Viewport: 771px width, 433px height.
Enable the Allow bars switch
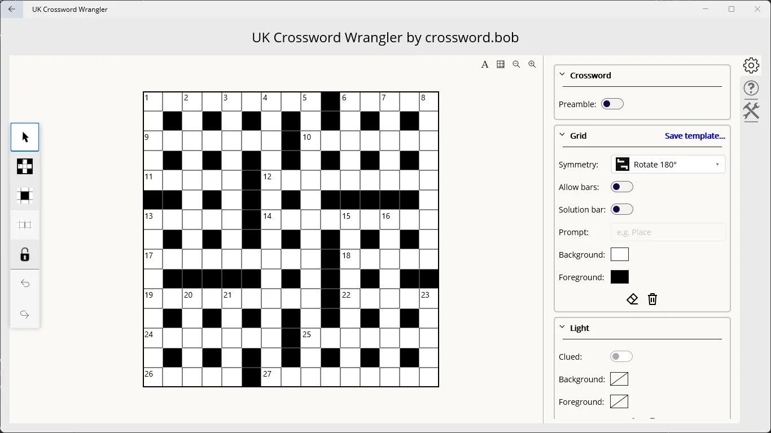[x=622, y=187]
